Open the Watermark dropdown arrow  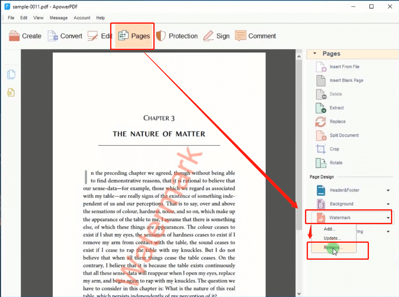point(388,218)
